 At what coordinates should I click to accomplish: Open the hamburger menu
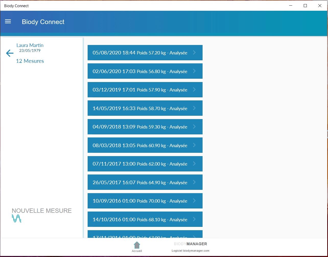[x=8, y=21]
